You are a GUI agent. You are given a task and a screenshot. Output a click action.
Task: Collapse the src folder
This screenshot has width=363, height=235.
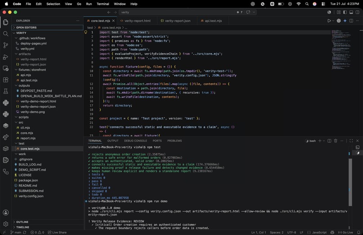47,123
